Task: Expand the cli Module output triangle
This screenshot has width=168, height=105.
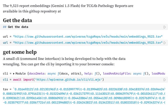Action: tap(14, 74)
